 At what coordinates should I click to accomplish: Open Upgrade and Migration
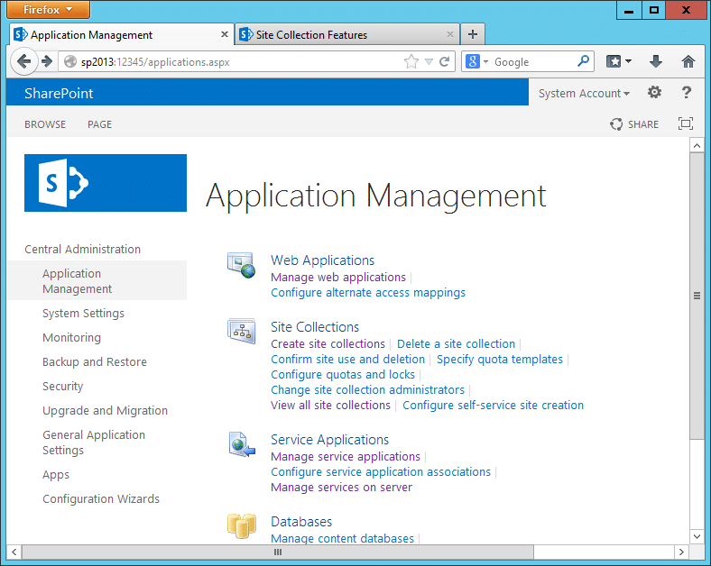pos(106,411)
